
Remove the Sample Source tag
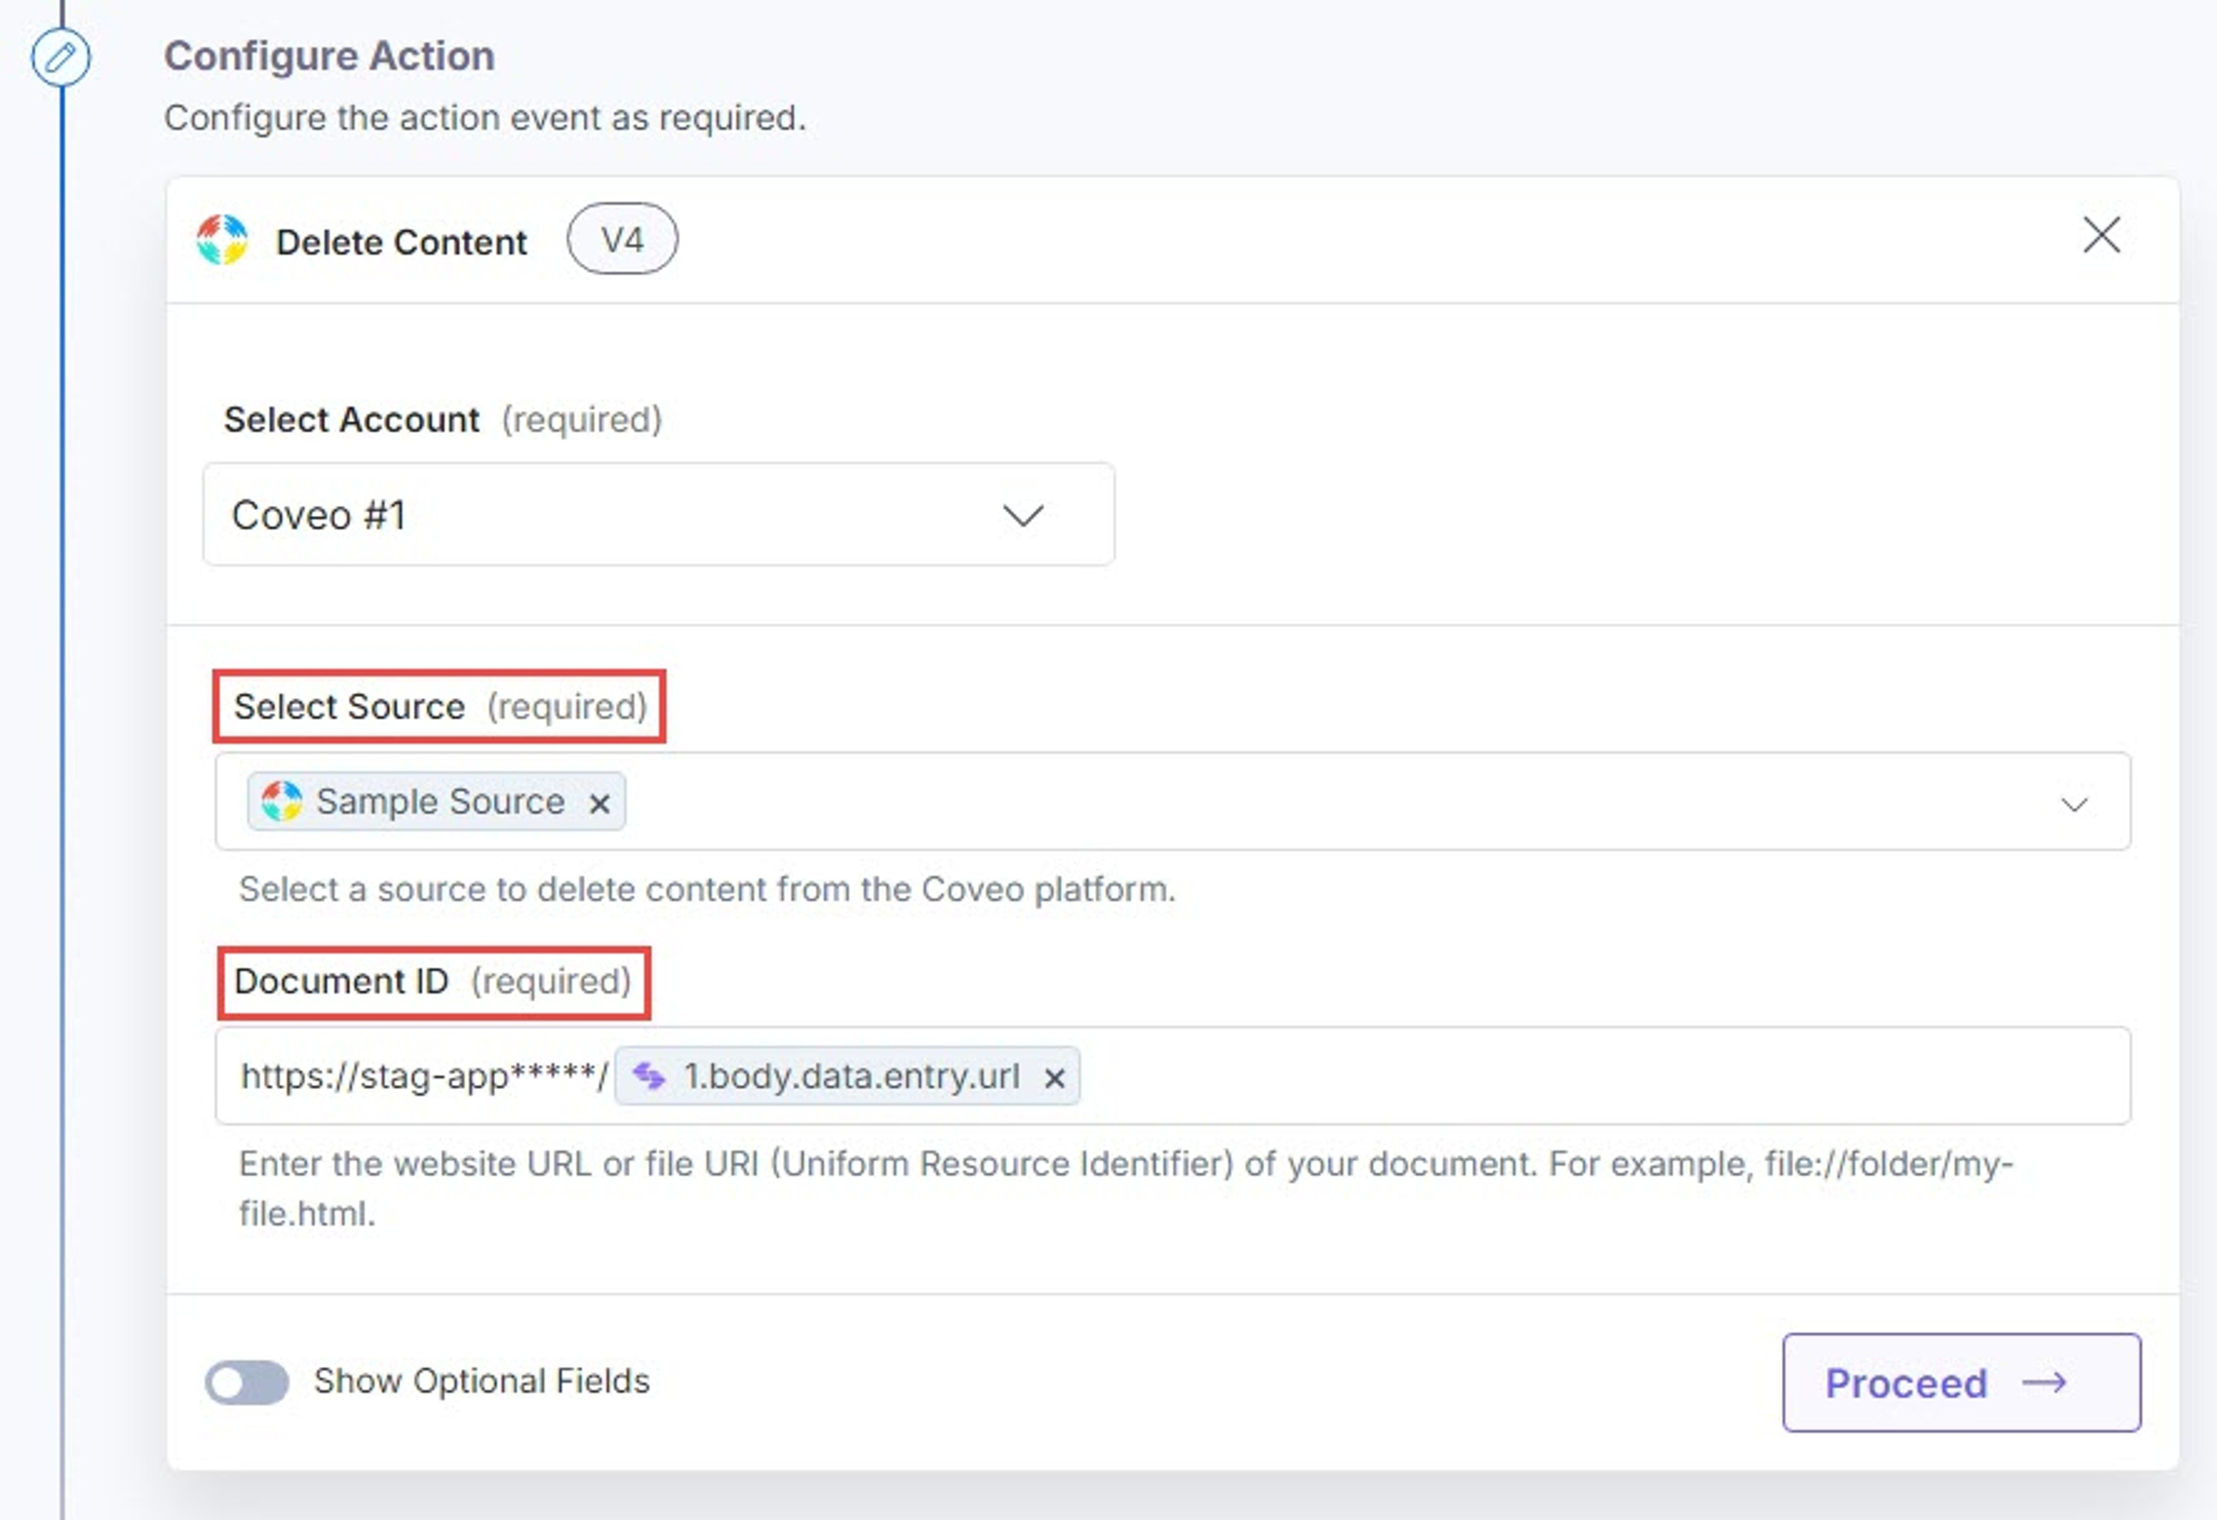point(599,804)
